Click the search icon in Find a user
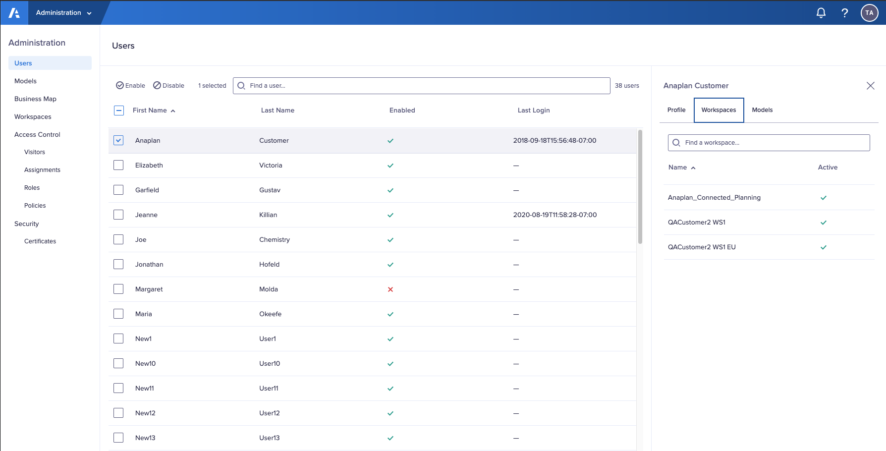Screen dimensions: 886x451 241,86
